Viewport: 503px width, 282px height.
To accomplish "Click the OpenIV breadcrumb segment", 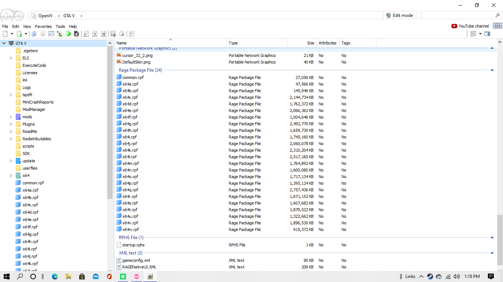I will [x=46, y=15].
